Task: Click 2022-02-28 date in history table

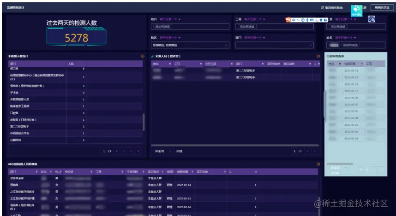Action: tap(351, 139)
